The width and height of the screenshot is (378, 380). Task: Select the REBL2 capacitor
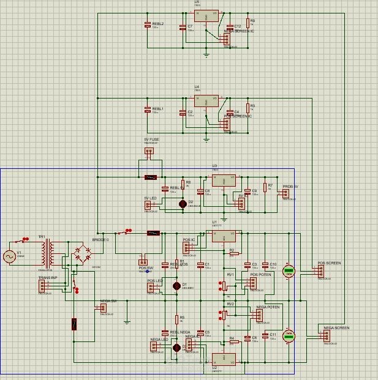point(148,24)
